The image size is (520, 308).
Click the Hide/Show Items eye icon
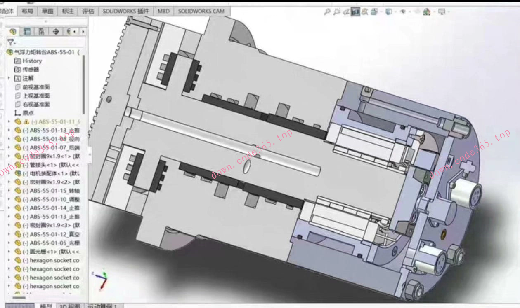click(x=403, y=12)
